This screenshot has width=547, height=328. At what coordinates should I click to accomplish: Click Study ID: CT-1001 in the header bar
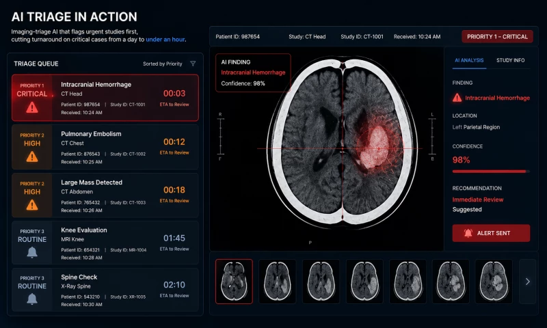(362, 37)
